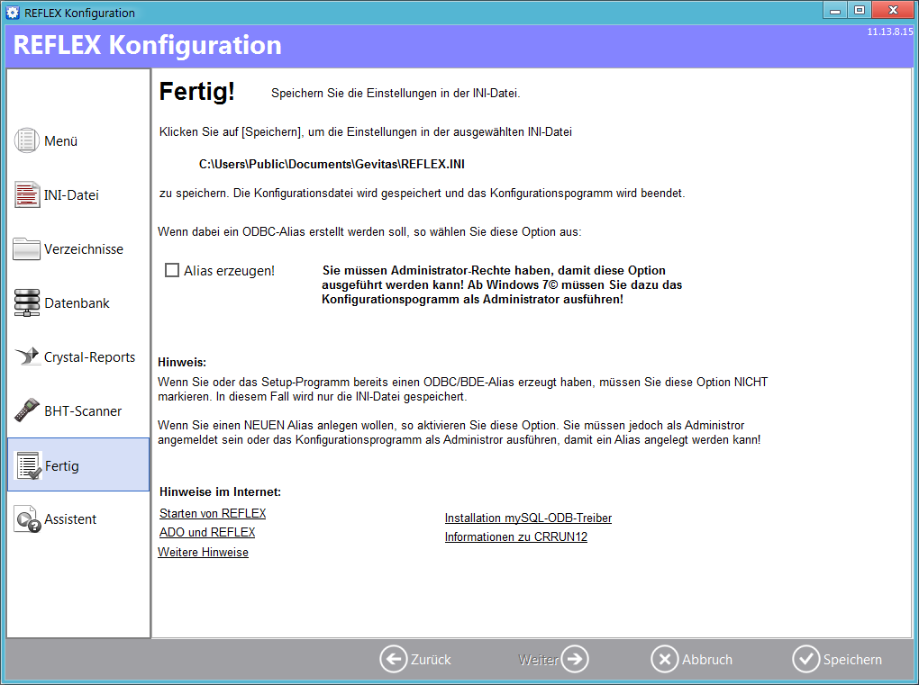Click the REFLEX Konfiguration banner title

147,45
